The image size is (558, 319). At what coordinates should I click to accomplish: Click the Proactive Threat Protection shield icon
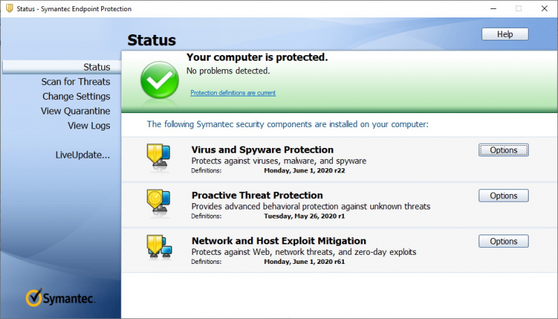tap(158, 202)
